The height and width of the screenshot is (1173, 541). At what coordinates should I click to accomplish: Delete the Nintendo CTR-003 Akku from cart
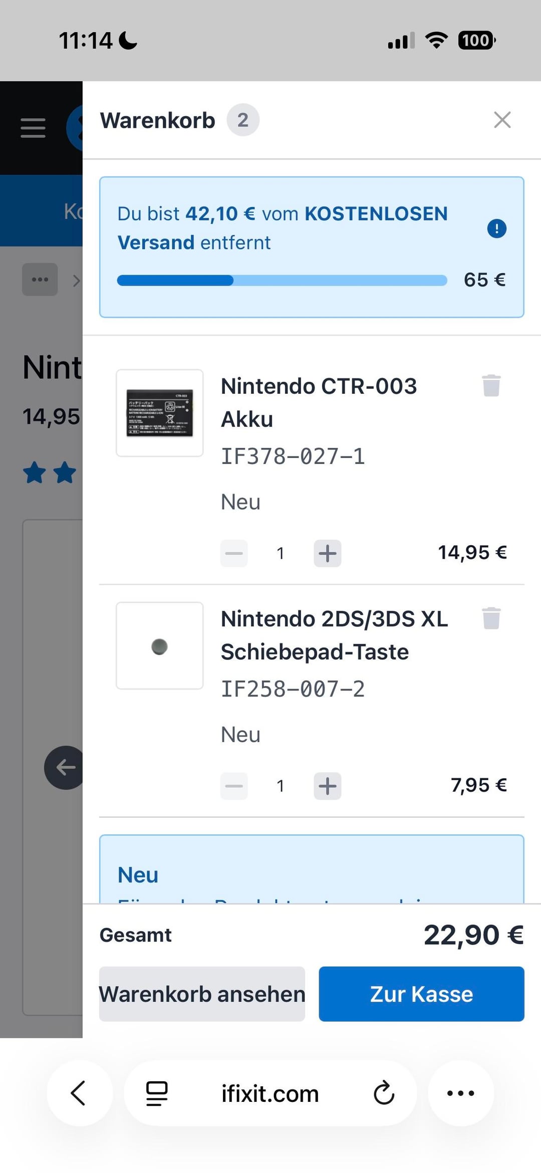coord(491,385)
